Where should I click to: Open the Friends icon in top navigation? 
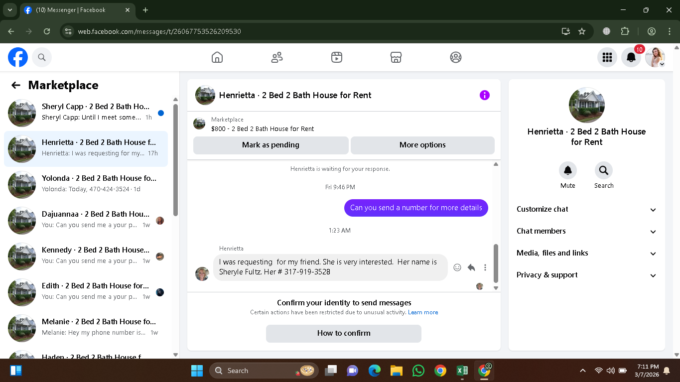[277, 57]
